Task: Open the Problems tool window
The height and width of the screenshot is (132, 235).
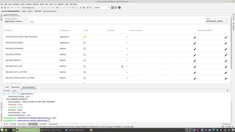Action: point(23,124)
